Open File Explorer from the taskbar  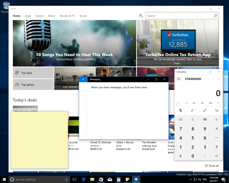point(92,179)
